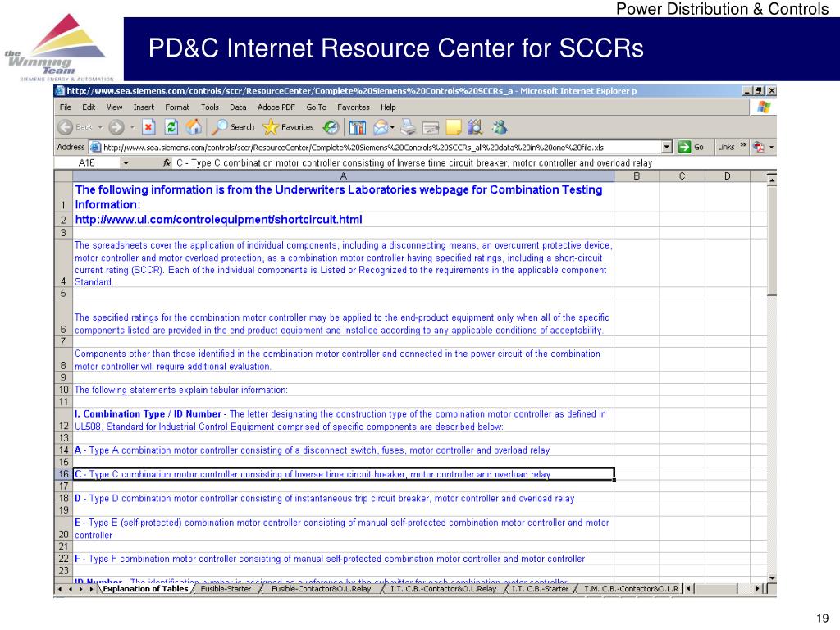
Task: Jump to last sheet tab arrow
Action: click(92, 589)
